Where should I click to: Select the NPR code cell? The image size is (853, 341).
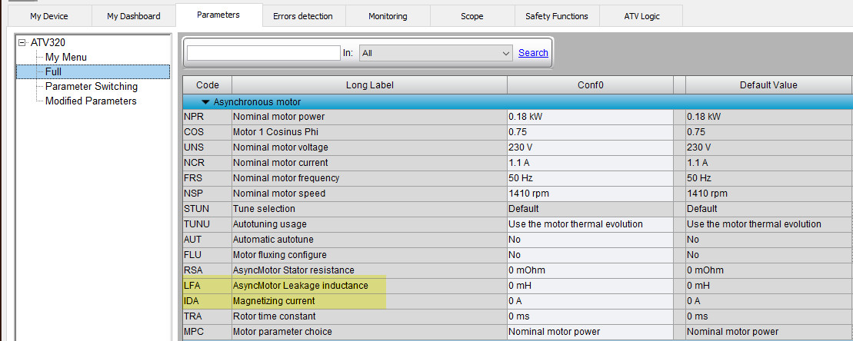point(207,117)
